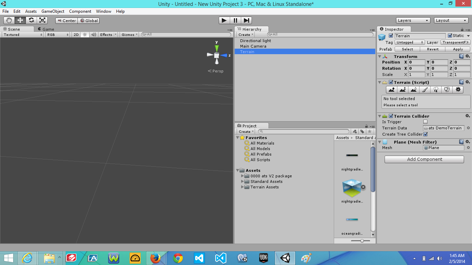Select the Move (translate) tool
This screenshot has height=265, width=472.
20,20
